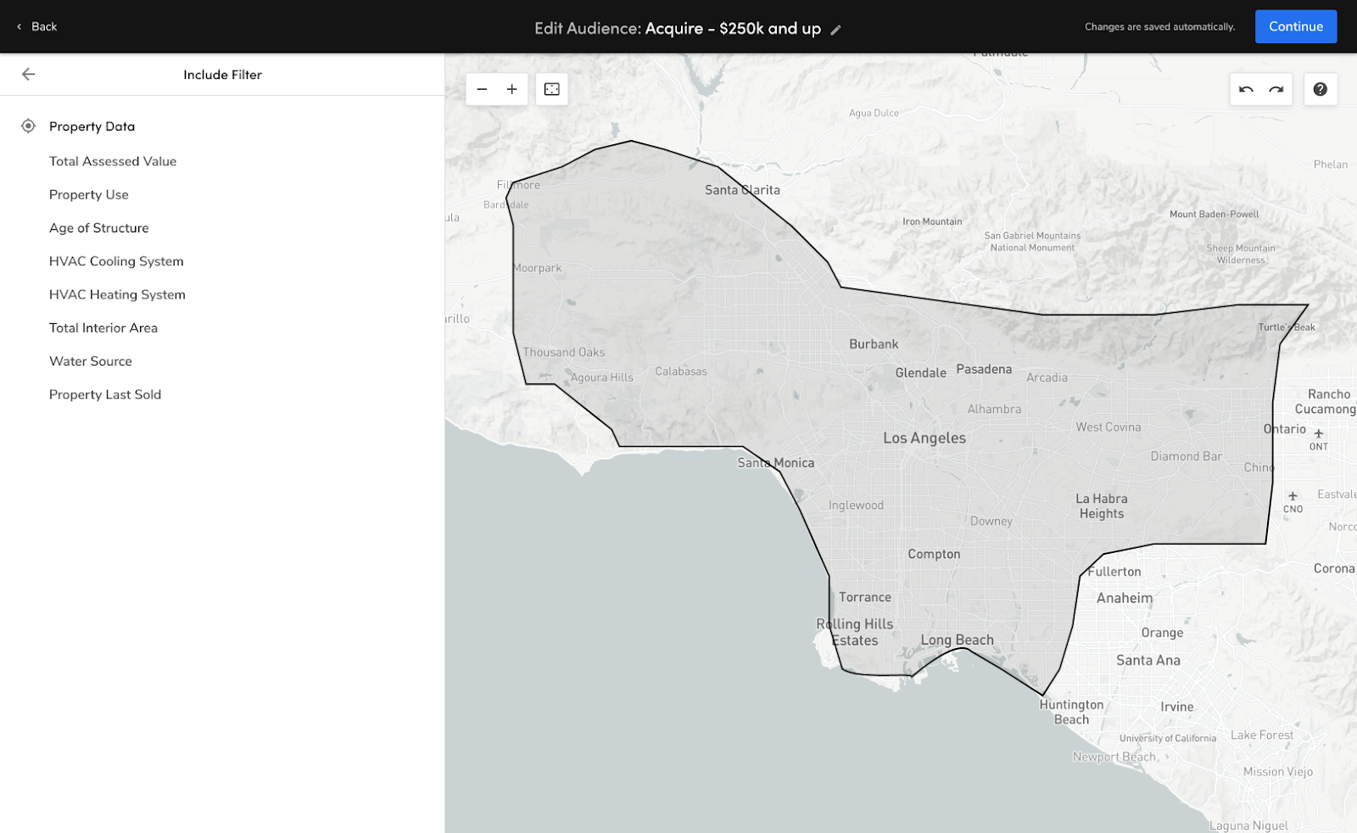Select Property Use filter

coord(89,194)
